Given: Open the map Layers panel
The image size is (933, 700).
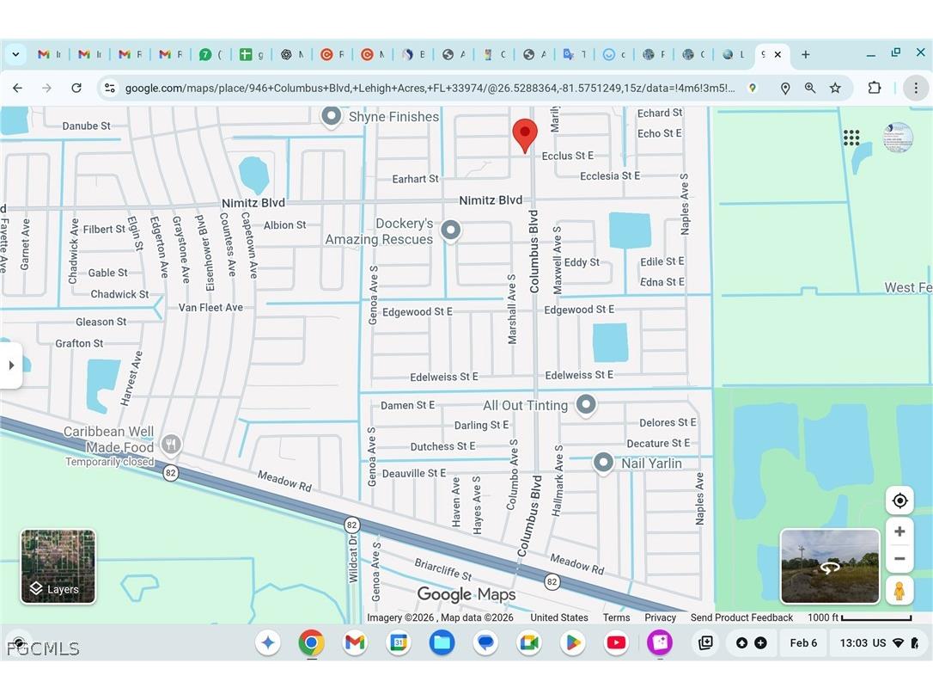Looking at the screenshot, I should coord(58,566).
